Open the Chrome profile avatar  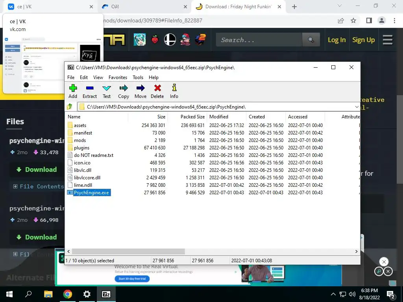point(382,20)
